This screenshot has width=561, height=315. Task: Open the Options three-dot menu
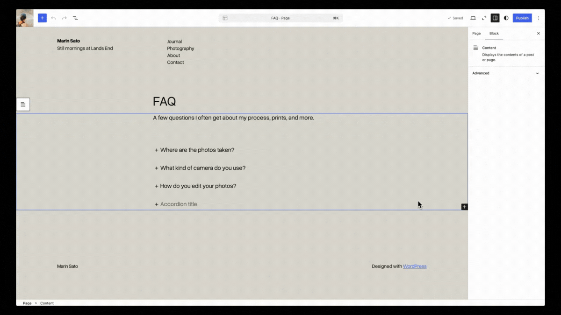[538, 18]
